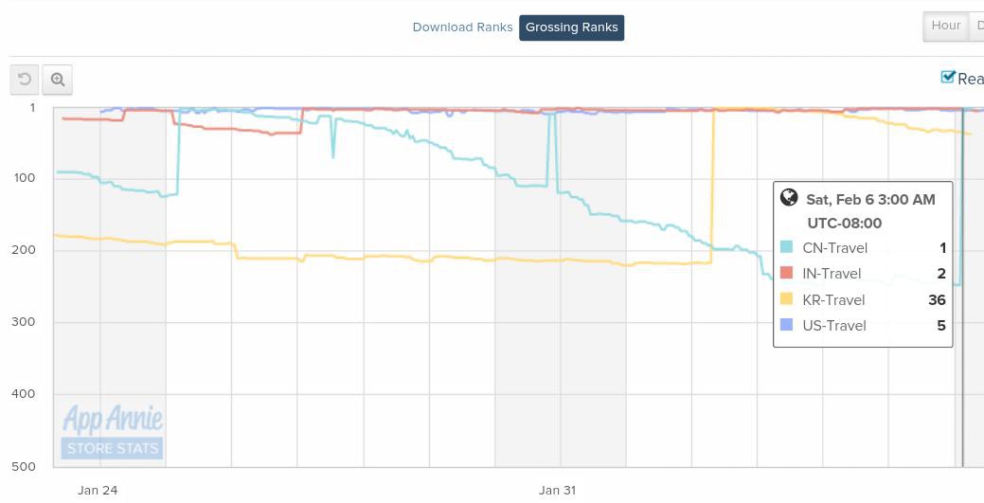Screen dimensions: 984x503
Task: Choose the Hour granularity button
Action: coord(945,27)
